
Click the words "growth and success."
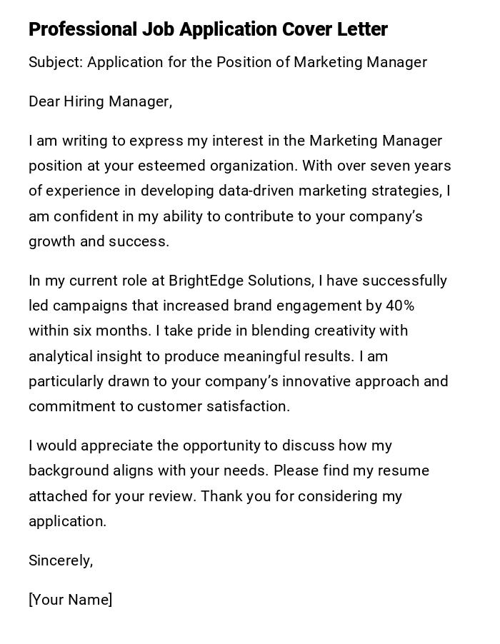tap(99, 241)
